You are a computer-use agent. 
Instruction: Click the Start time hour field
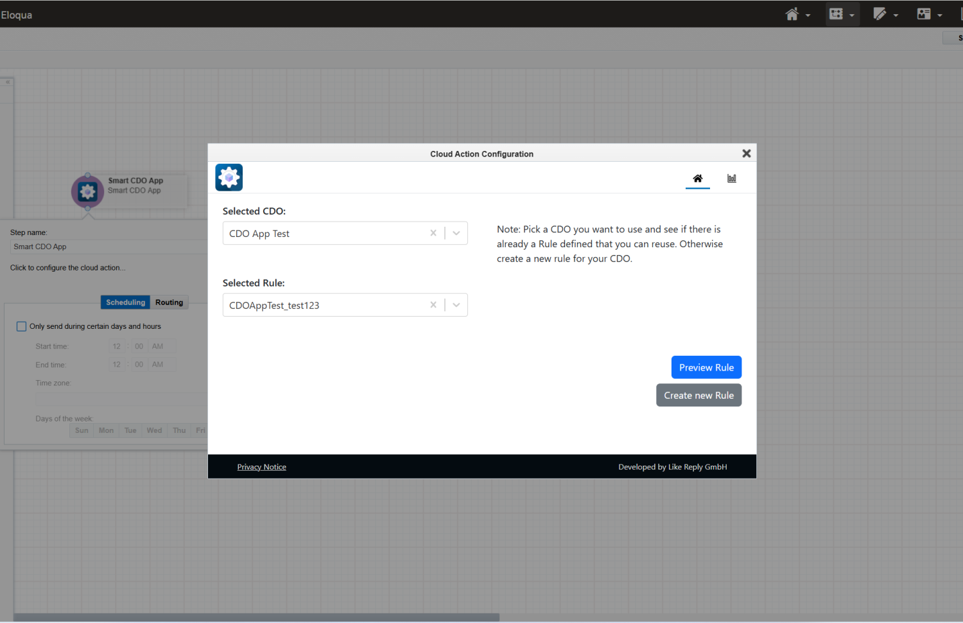tap(117, 346)
